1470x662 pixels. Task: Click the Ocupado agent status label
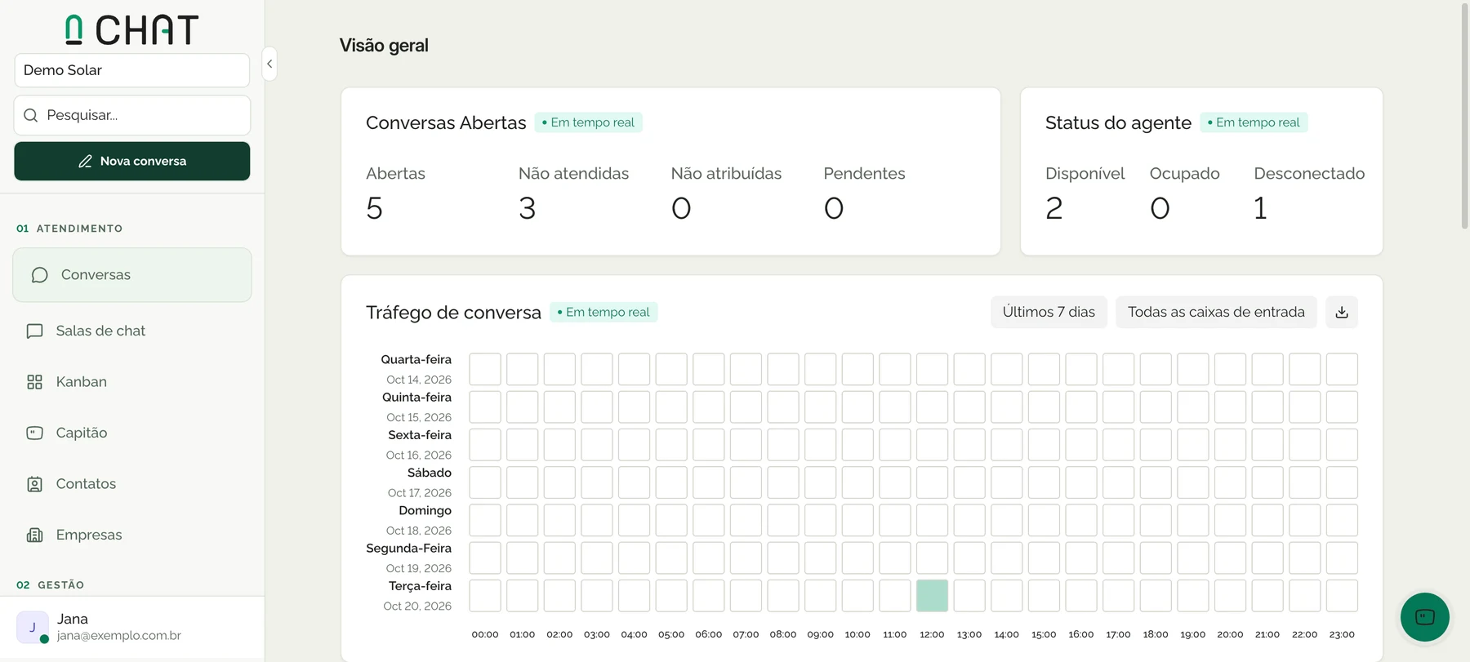(x=1184, y=173)
